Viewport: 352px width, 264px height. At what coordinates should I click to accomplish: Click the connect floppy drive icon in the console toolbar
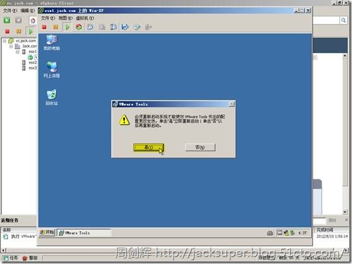click(125, 27)
